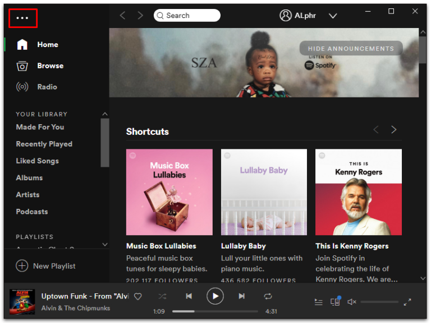Like the song with the heart icon
The image size is (431, 323).
point(137,296)
